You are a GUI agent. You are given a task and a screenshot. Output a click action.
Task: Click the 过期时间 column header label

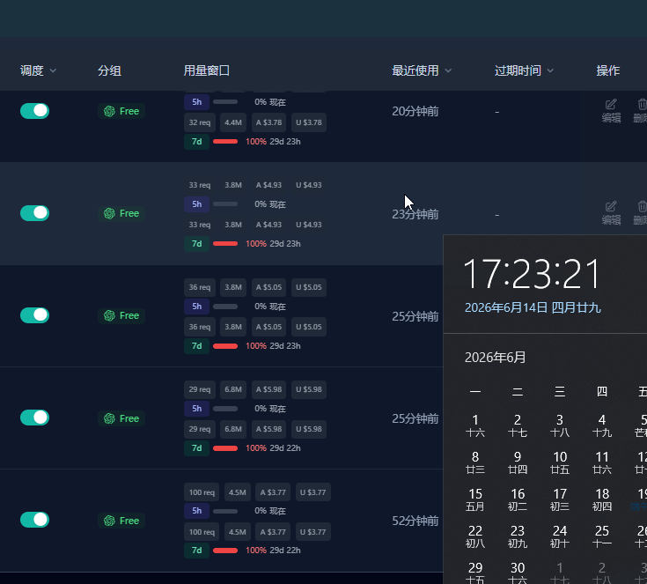point(518,70)
